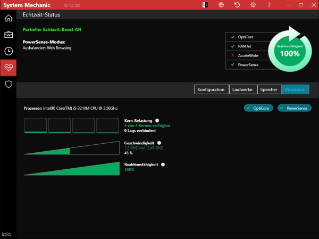Screen dimensions: 319x239
Task: Open the help question mark icon
Action: pyautogui.click(x=269, y=5)
